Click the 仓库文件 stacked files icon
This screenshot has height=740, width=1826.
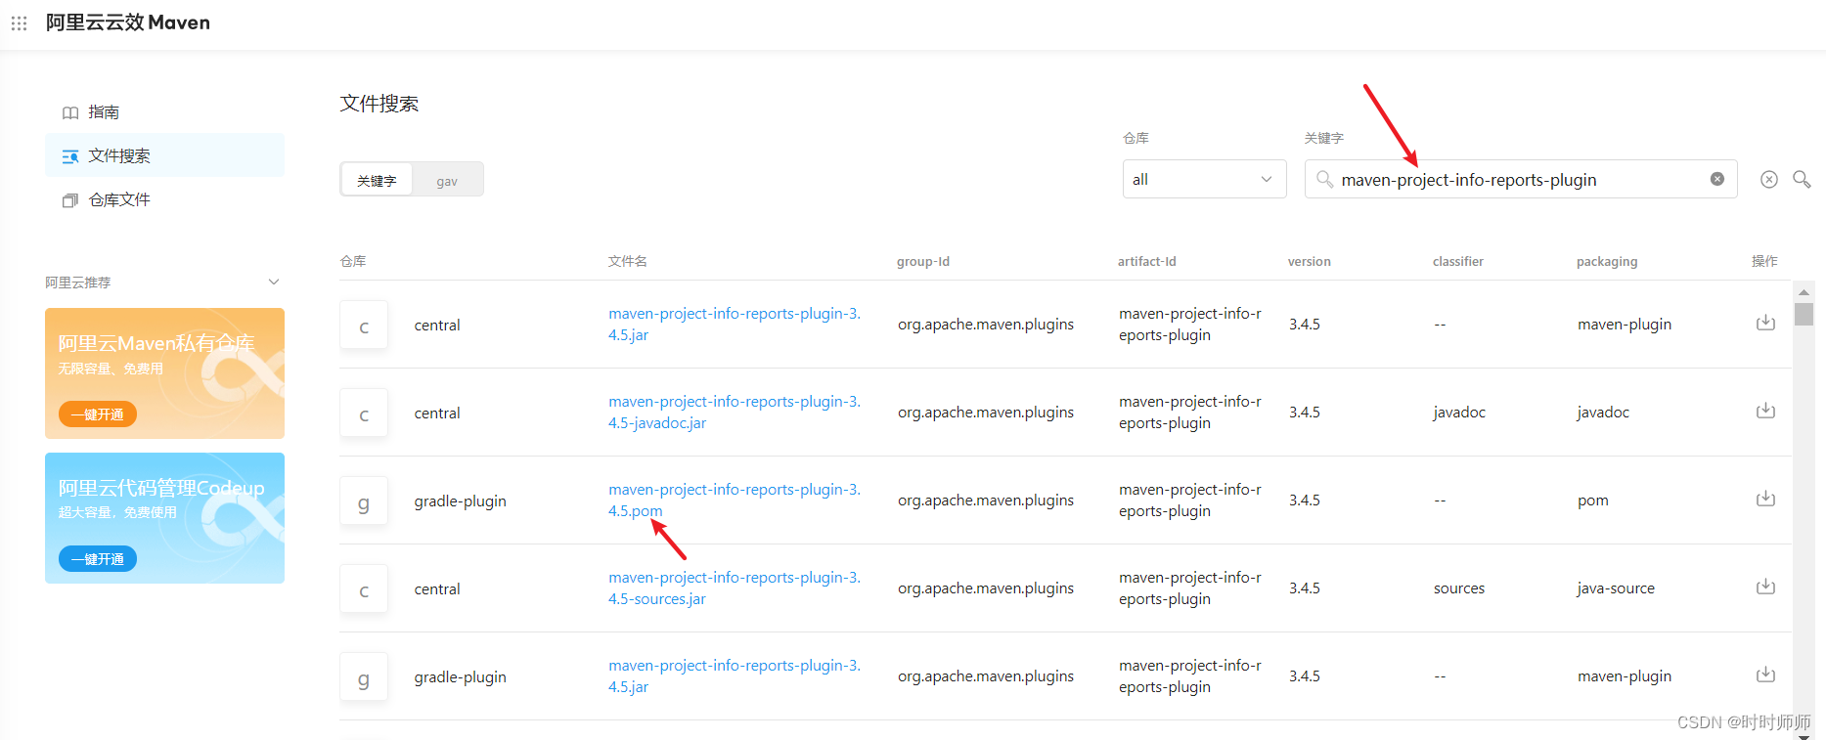click(x=70, y=200)
